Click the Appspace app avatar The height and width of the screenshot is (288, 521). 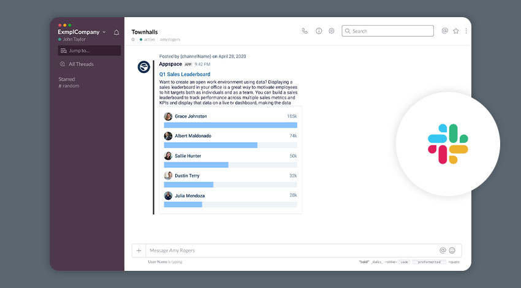pyautogui.click(x=144, y=67)
